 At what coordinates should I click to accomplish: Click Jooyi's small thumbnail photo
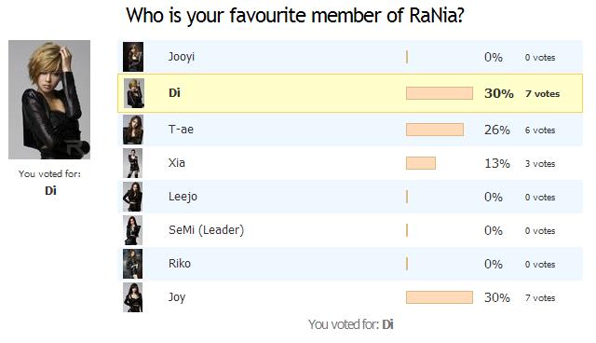133,57
